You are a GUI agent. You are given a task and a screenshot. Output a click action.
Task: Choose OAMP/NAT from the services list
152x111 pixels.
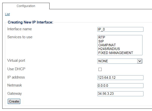click(107, 45)
